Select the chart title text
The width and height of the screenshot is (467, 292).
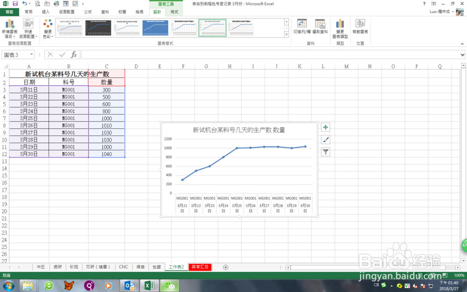pyautogui.click(x=239, y=130)
